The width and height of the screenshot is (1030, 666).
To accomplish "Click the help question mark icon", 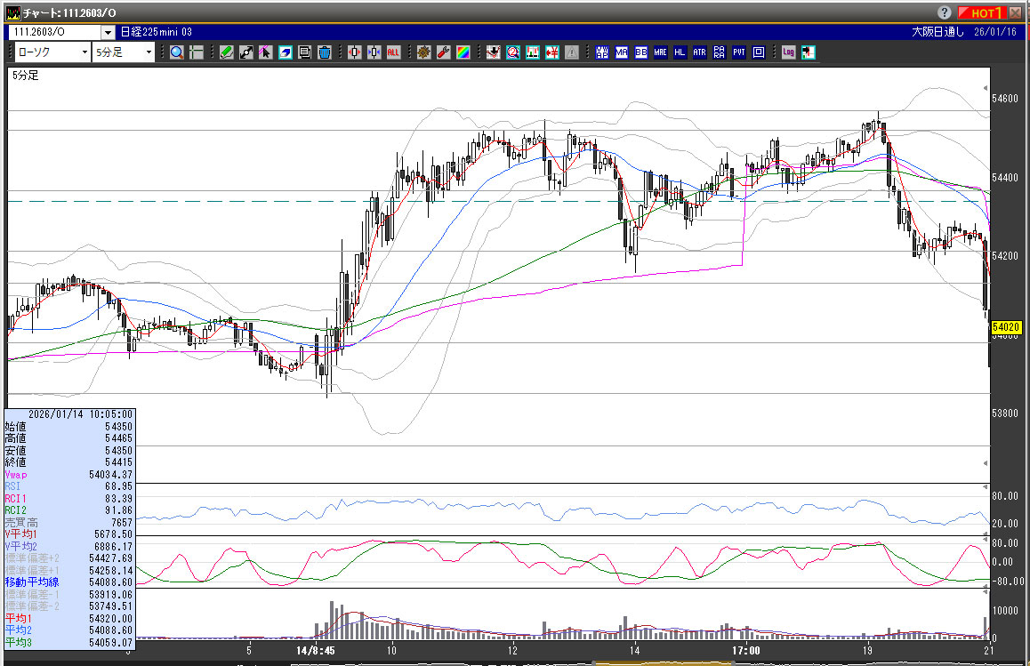I will tap(945, 12).
